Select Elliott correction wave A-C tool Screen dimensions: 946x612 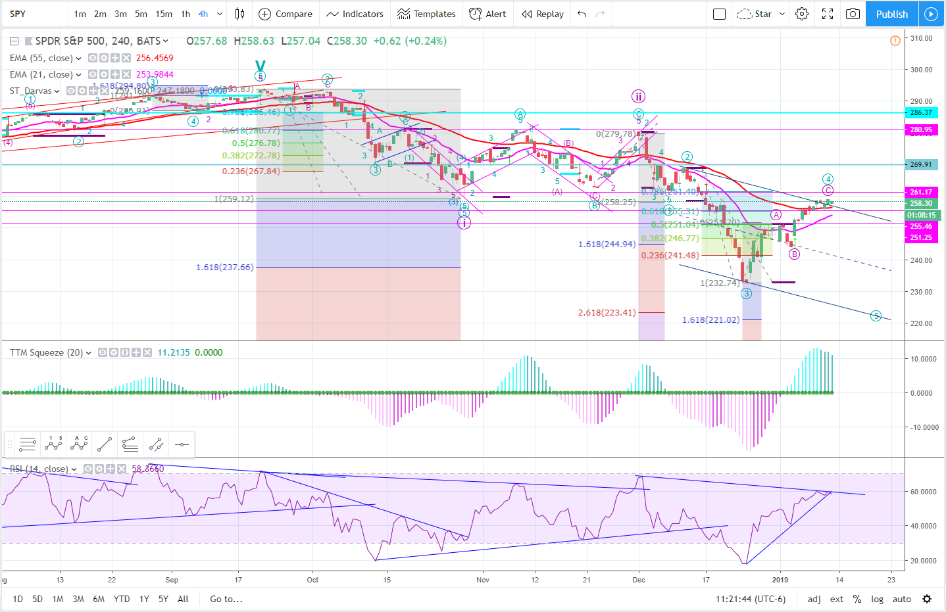point(79,445)
